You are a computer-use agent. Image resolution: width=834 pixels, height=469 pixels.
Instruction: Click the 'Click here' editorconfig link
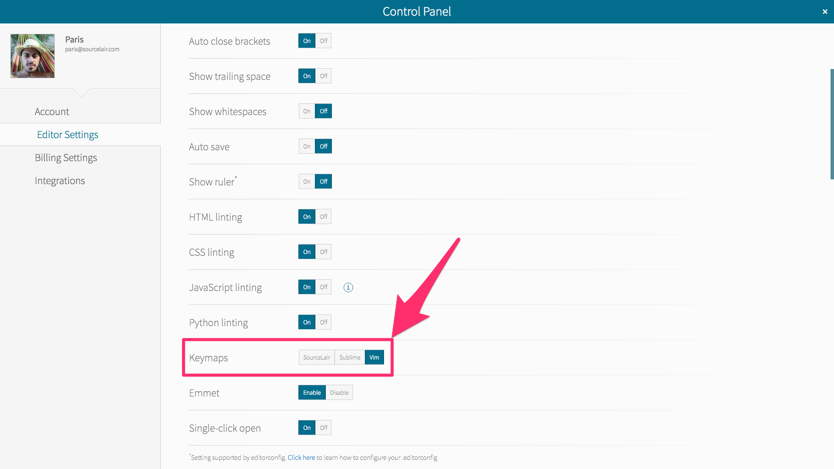click(x=301, y=457)
